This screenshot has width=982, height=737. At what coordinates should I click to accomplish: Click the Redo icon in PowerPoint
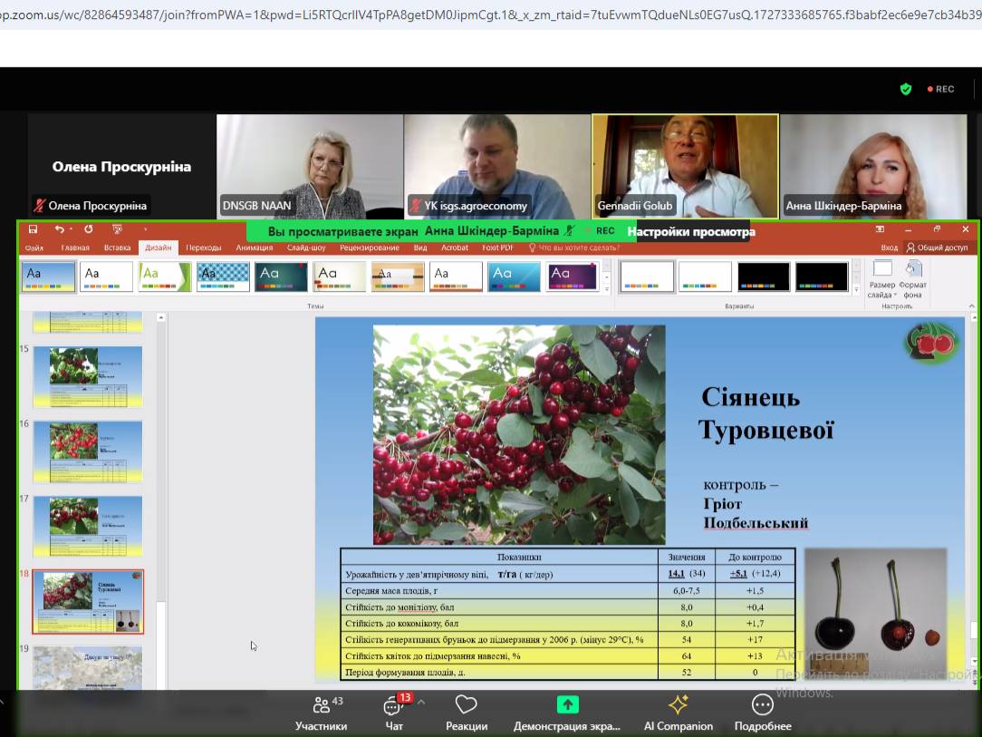[x=88, y=229]
